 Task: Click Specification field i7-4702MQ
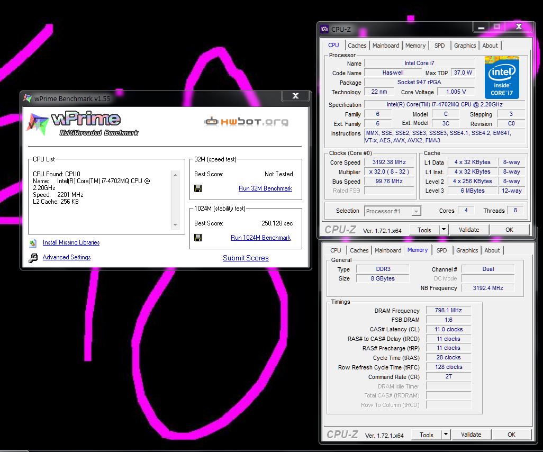coord(445,104)
